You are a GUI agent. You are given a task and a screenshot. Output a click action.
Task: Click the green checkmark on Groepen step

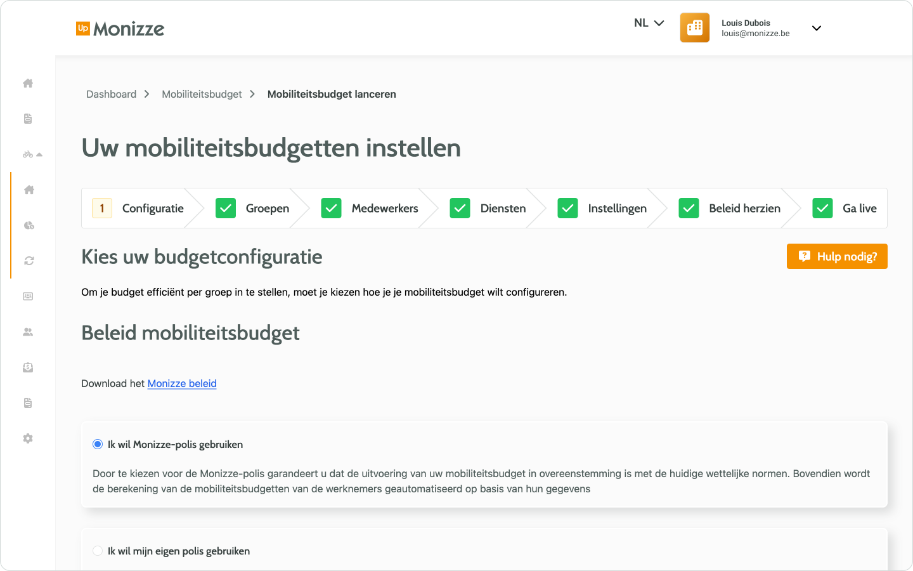[226, 208]
